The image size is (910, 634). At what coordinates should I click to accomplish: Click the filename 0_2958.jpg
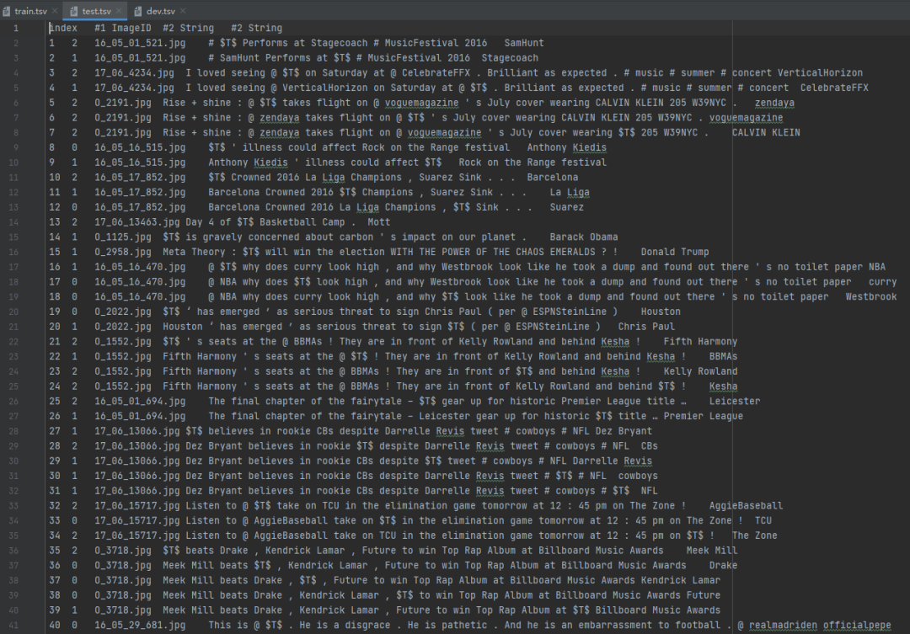[123, 253]
